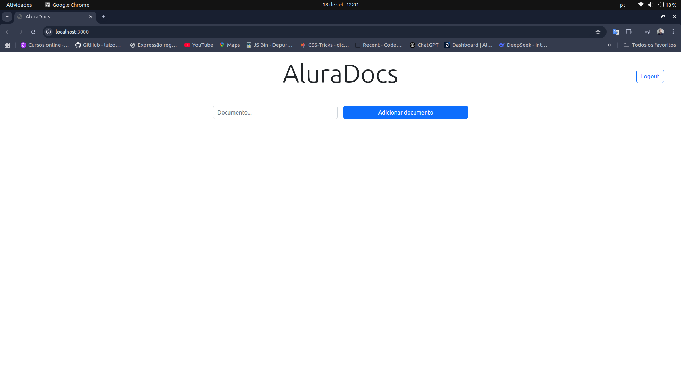
Task: Bookmark page with the star icon
Action: [x=598, y=32]
